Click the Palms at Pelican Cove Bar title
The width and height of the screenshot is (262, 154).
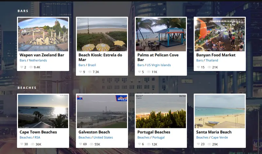click(158, 57)
